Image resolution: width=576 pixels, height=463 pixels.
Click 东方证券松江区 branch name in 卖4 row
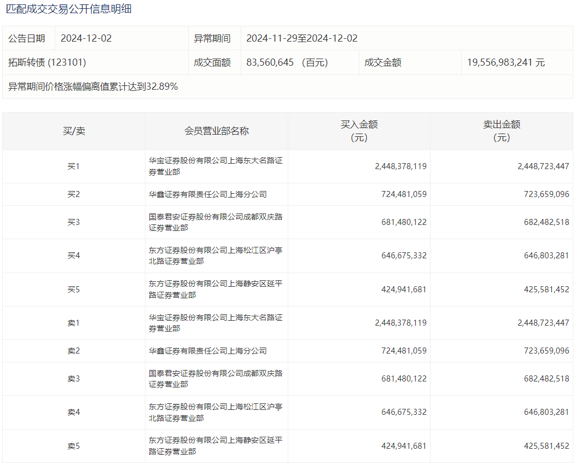click(216, 412)
